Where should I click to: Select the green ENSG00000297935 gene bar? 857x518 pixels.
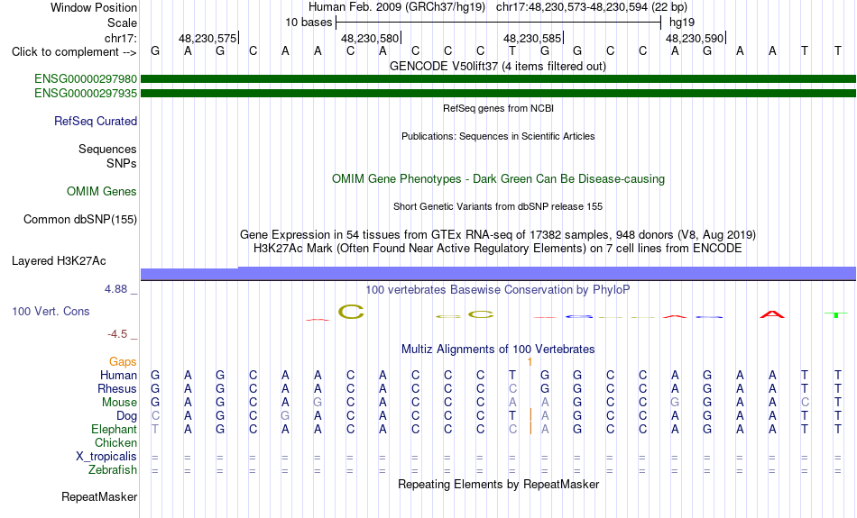pyautogui.click(x=498, y=94)
